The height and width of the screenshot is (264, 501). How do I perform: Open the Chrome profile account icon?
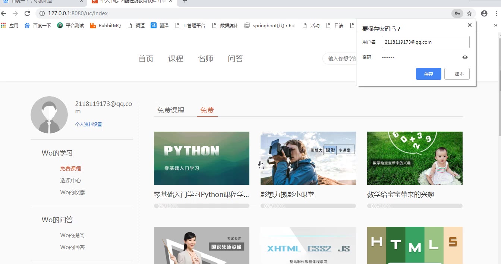tap(484, 13)
